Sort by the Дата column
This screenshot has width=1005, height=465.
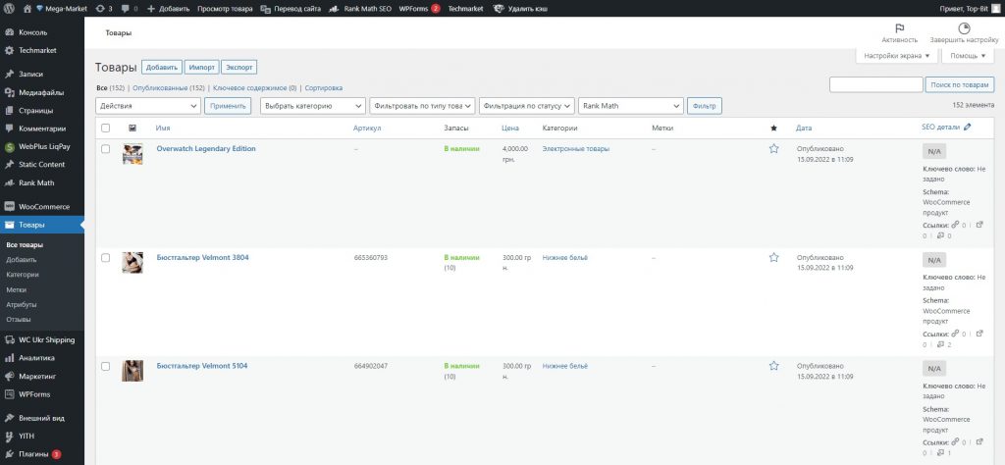click(804, 129)
